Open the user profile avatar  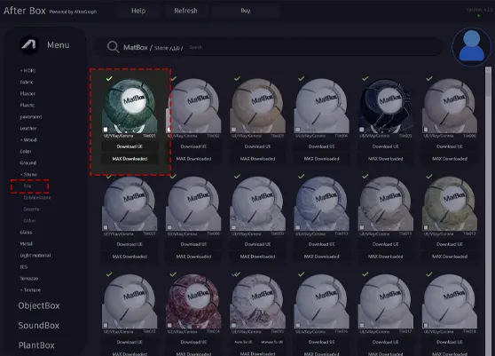[x=471, y=46]
